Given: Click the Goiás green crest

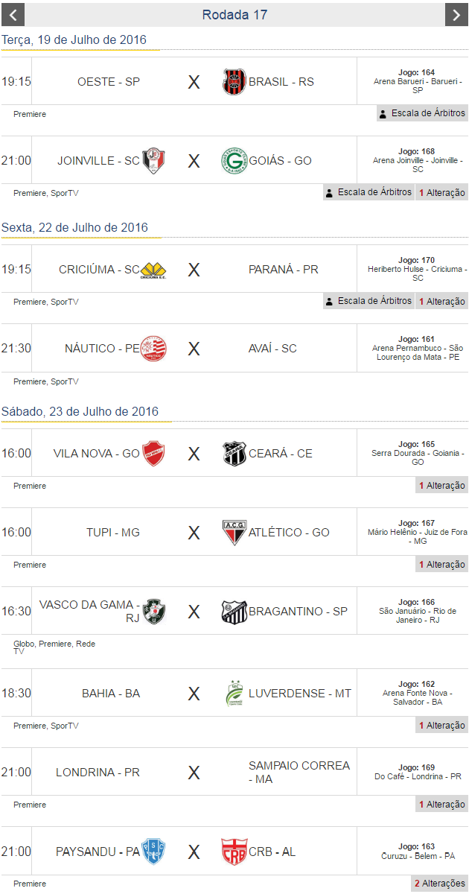Looking at the screenshot, I should 234,161.
